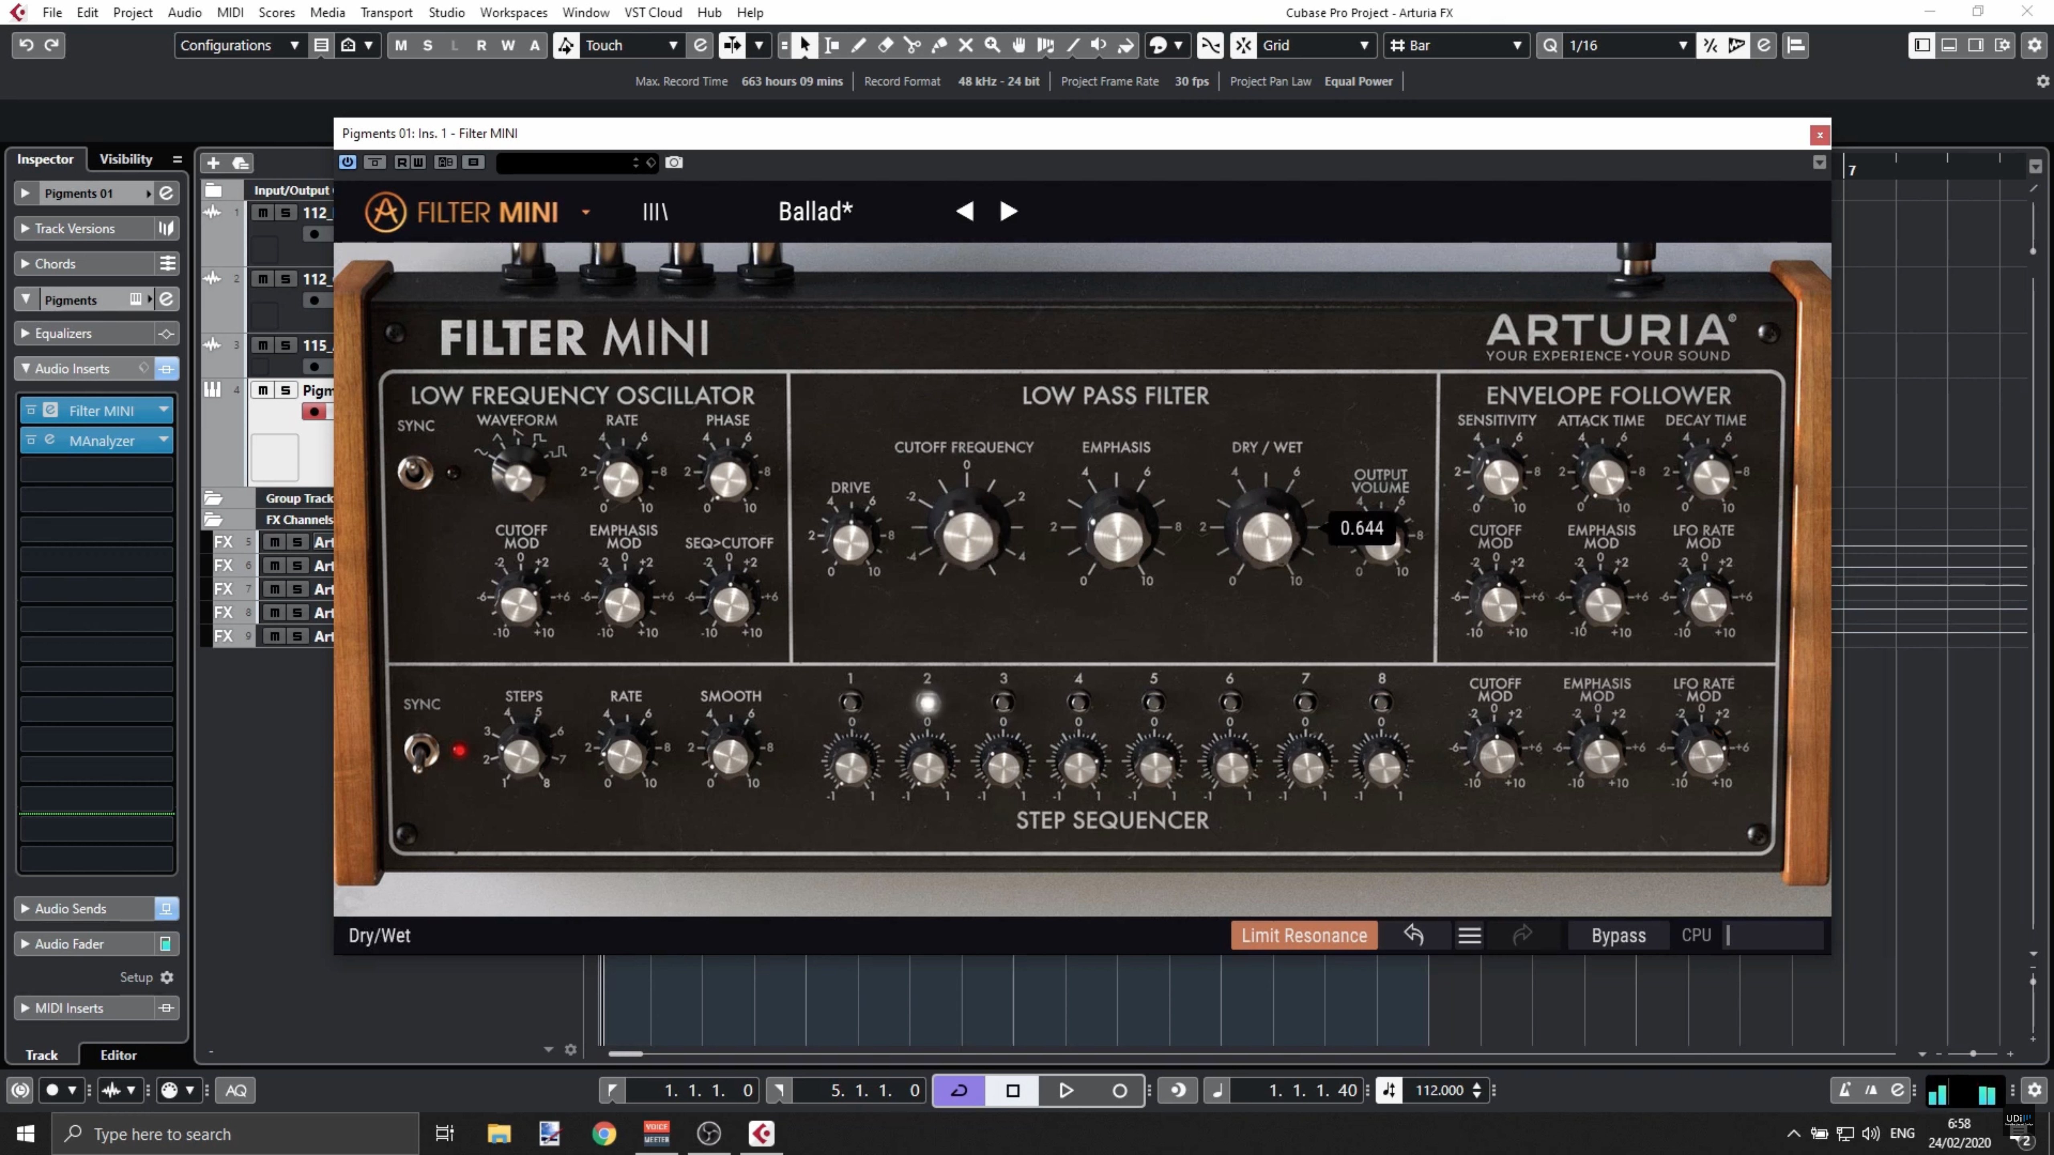Click the Cutoff Frequency knob
The width and height of the screenshot is (2054, 1155).
coord(967,534)
